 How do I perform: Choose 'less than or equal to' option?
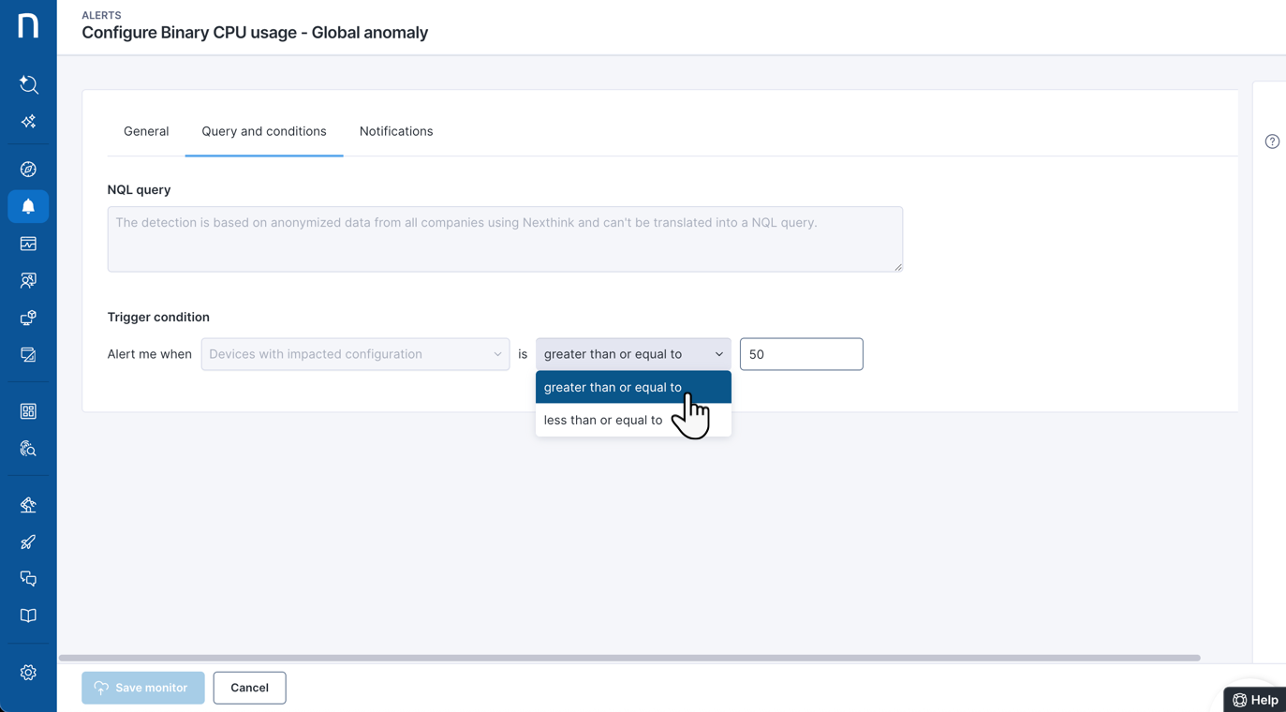(603, 421)
